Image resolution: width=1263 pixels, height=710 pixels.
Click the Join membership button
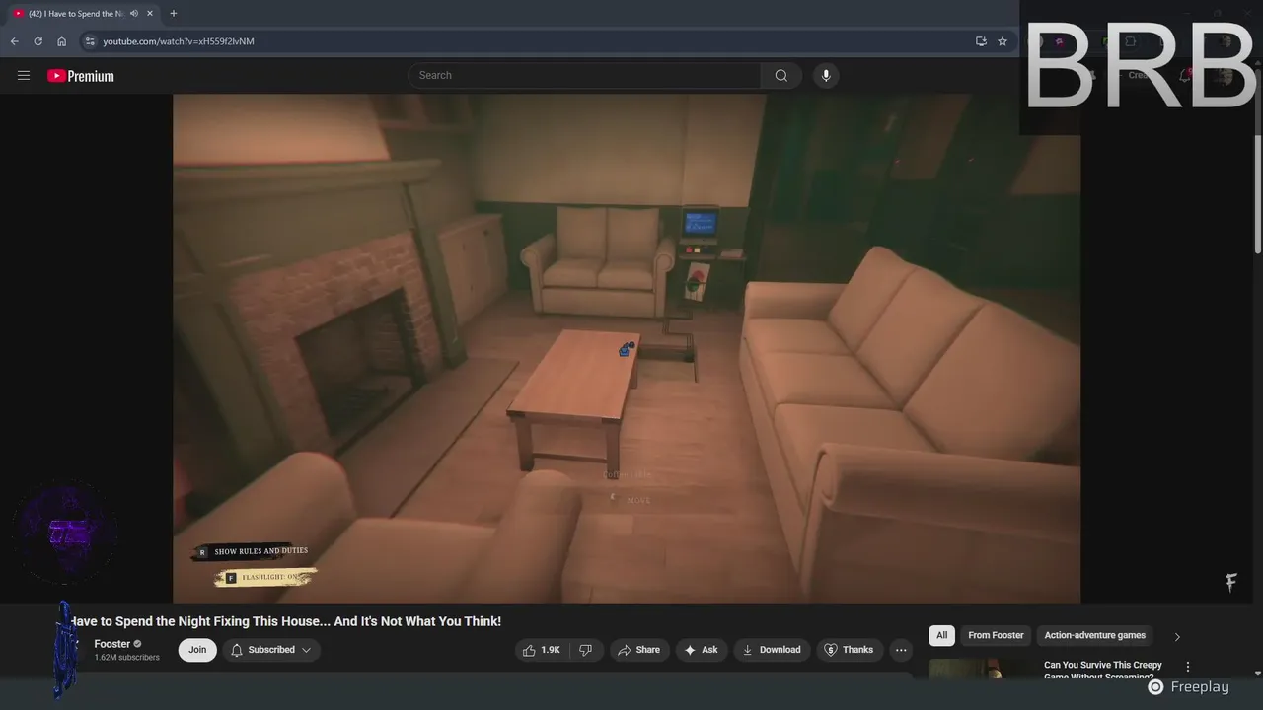(x=197, y=650)
